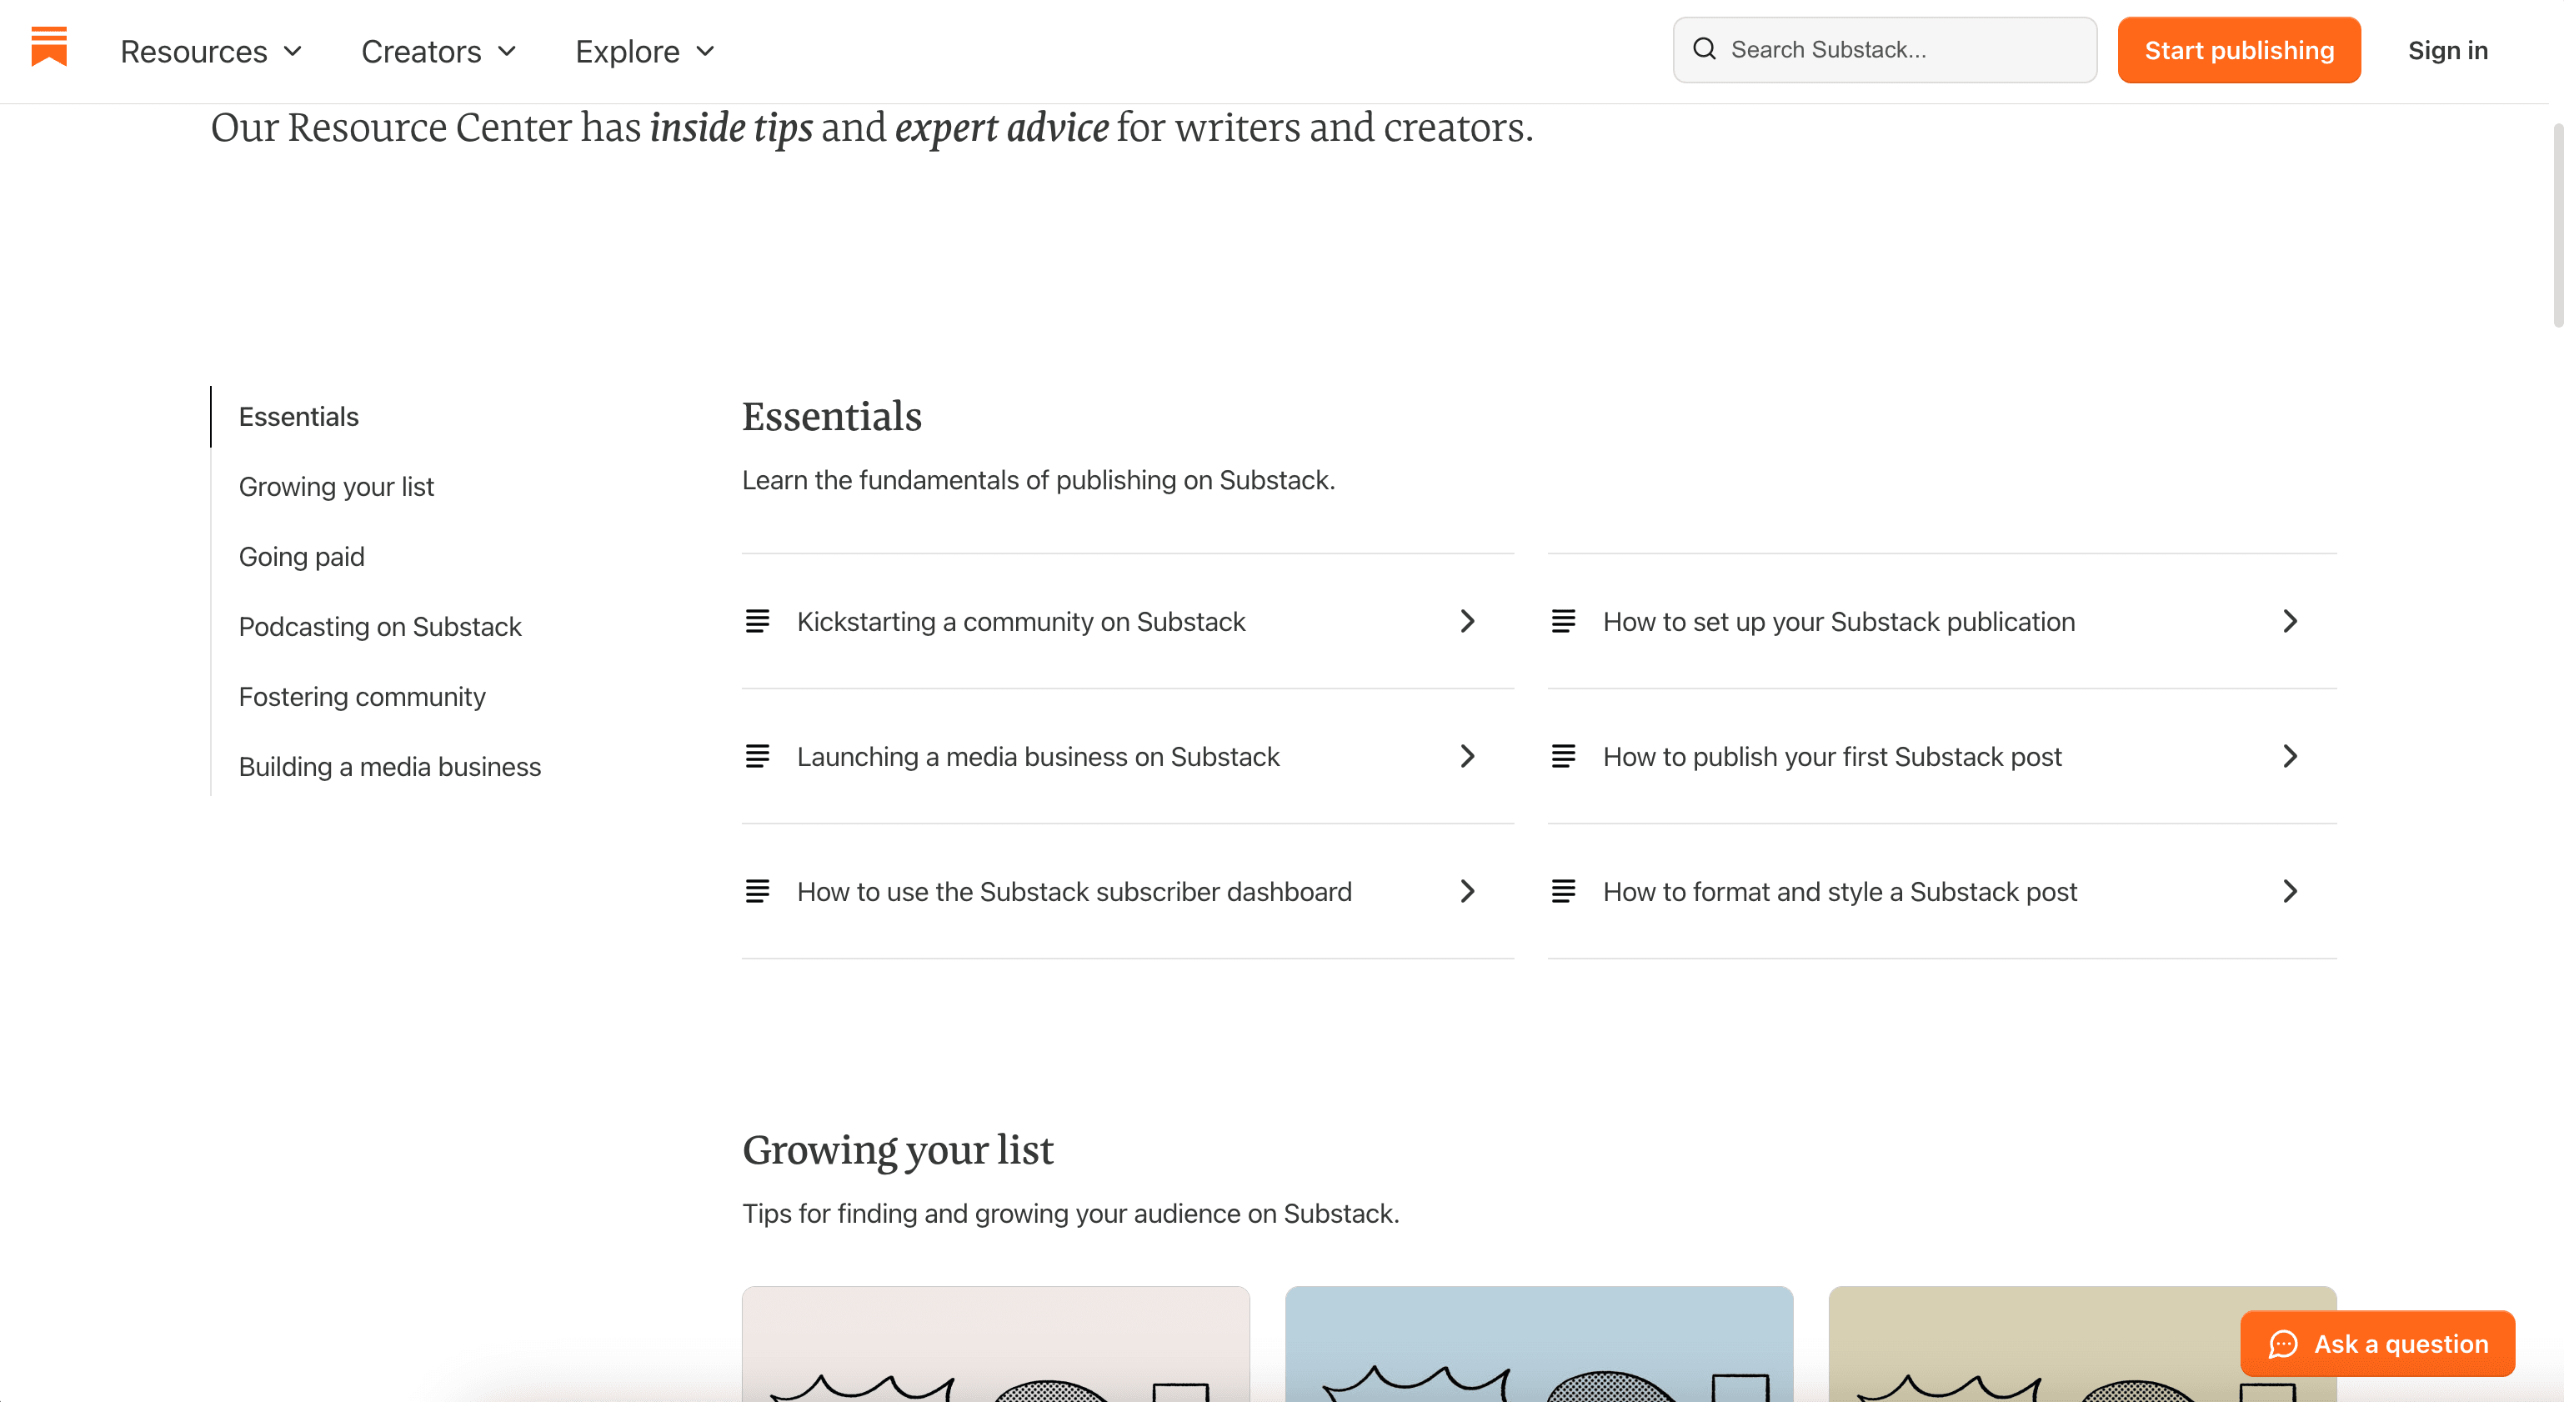Click the document icon next to How to publish your first Substack post

1564,756
